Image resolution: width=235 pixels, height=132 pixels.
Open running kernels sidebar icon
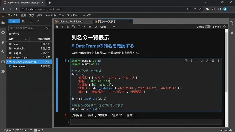coord(3,32)
